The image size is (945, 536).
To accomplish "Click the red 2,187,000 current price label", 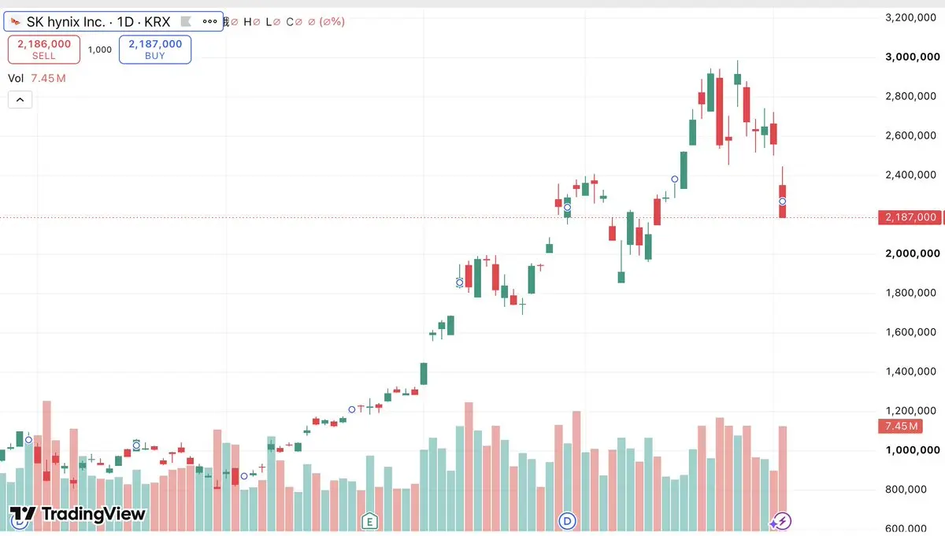I will [909, 217].
